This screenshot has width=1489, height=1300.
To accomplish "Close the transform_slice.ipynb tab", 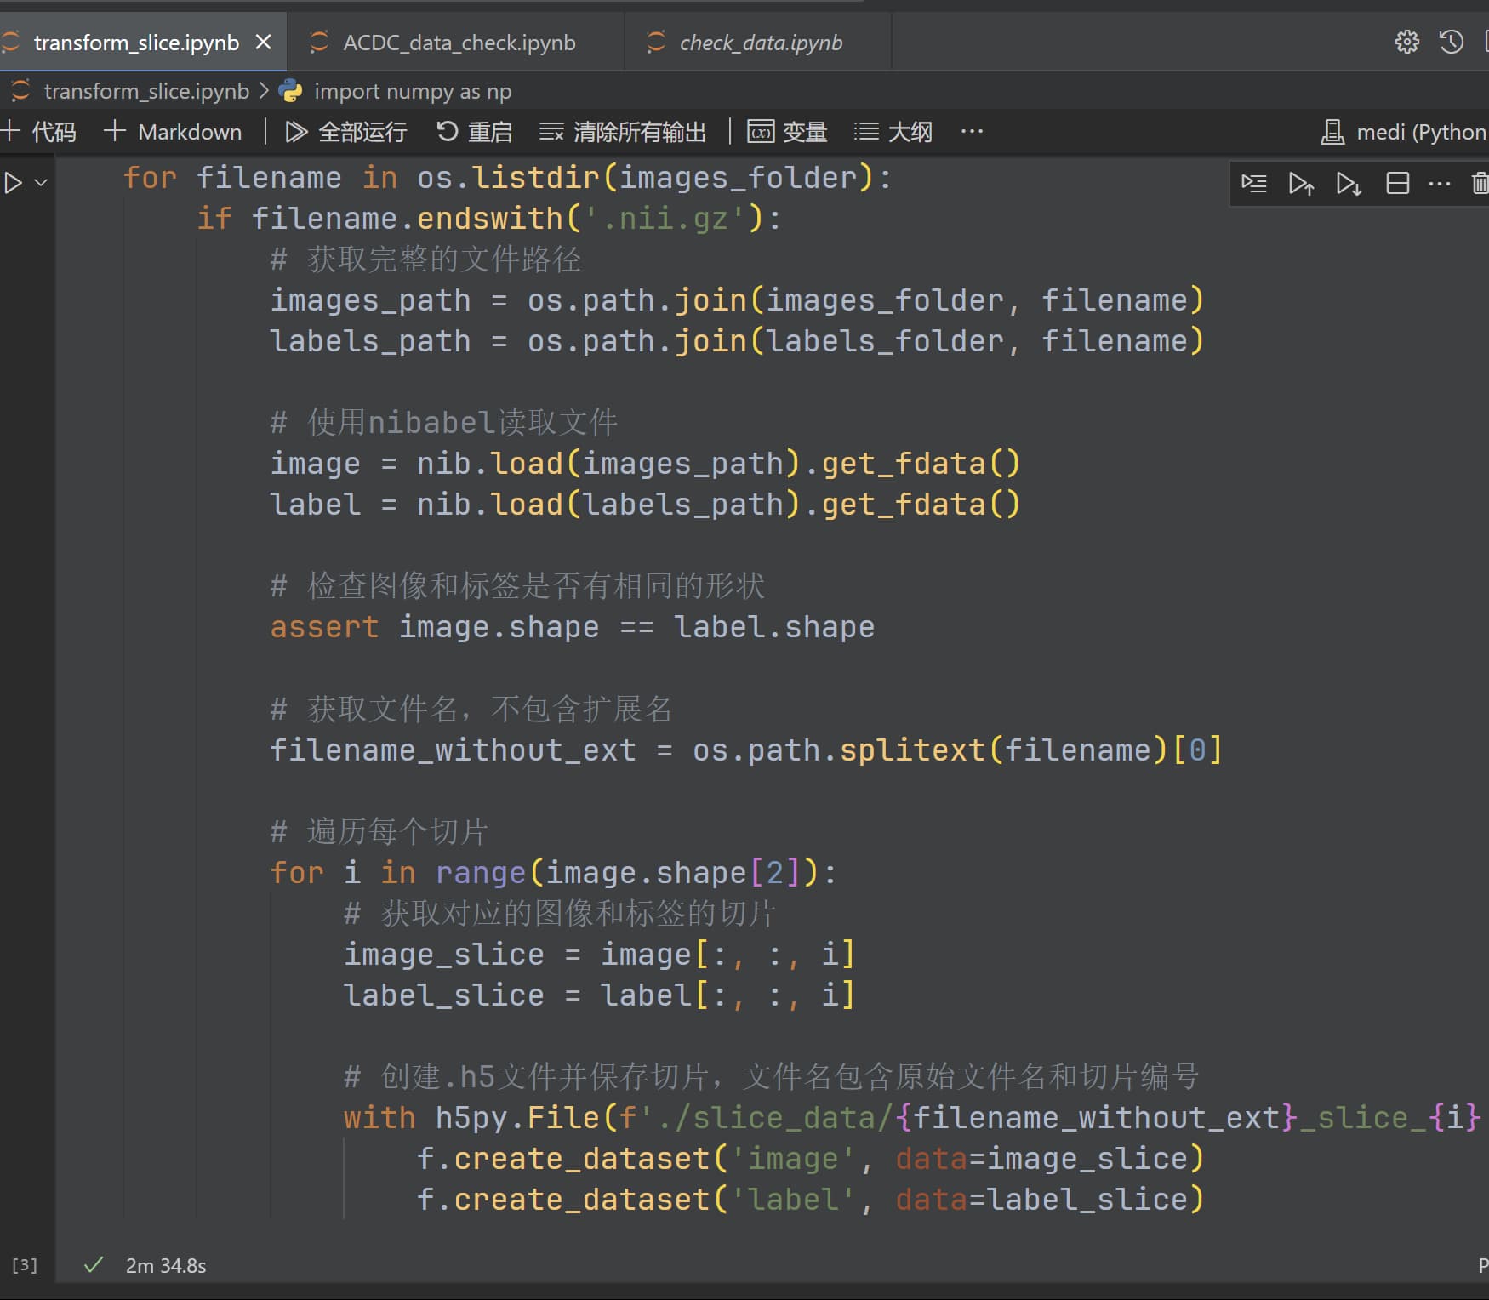I will tap(264, 42).
